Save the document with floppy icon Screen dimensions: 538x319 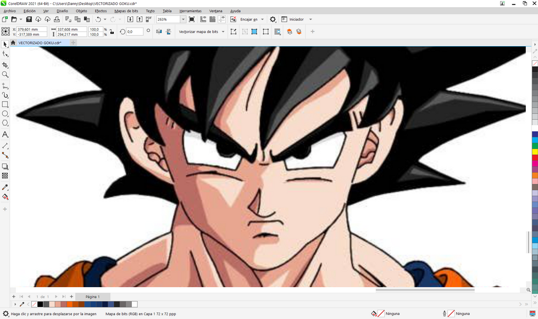pyautogui.click(x=29, y=20)
